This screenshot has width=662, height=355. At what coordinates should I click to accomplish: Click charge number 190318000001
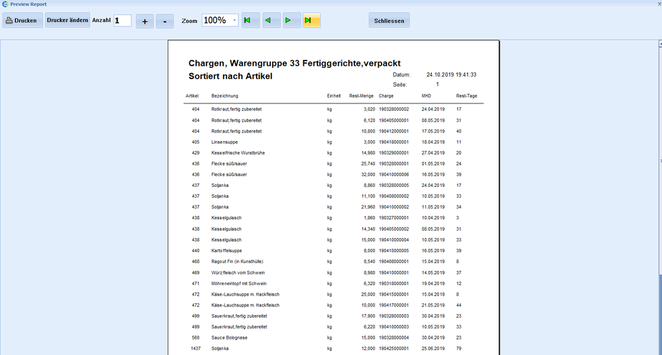click(394, 284)
